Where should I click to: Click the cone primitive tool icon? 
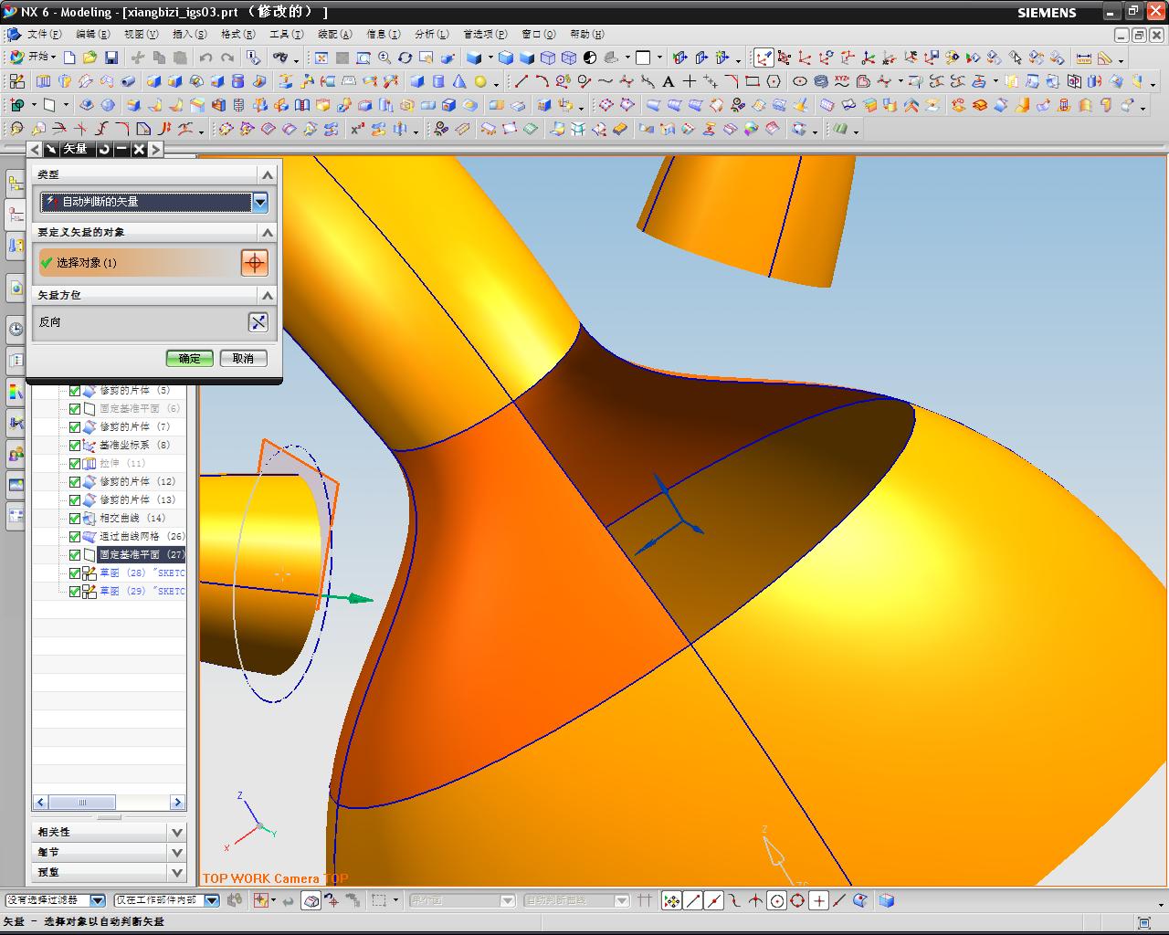click(x=459, y=81)
